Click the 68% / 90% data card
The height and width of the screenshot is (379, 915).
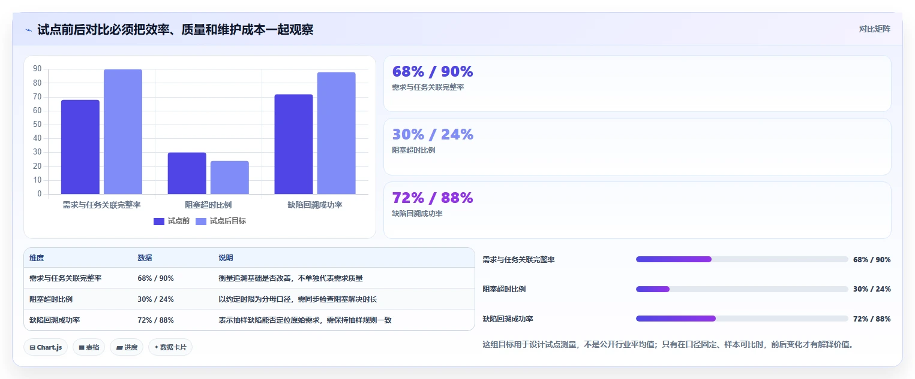click(x=637, y=84)
